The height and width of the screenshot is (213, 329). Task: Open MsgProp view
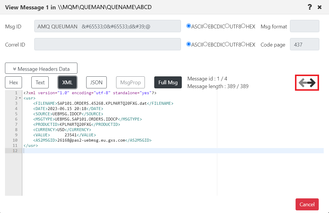130,82
